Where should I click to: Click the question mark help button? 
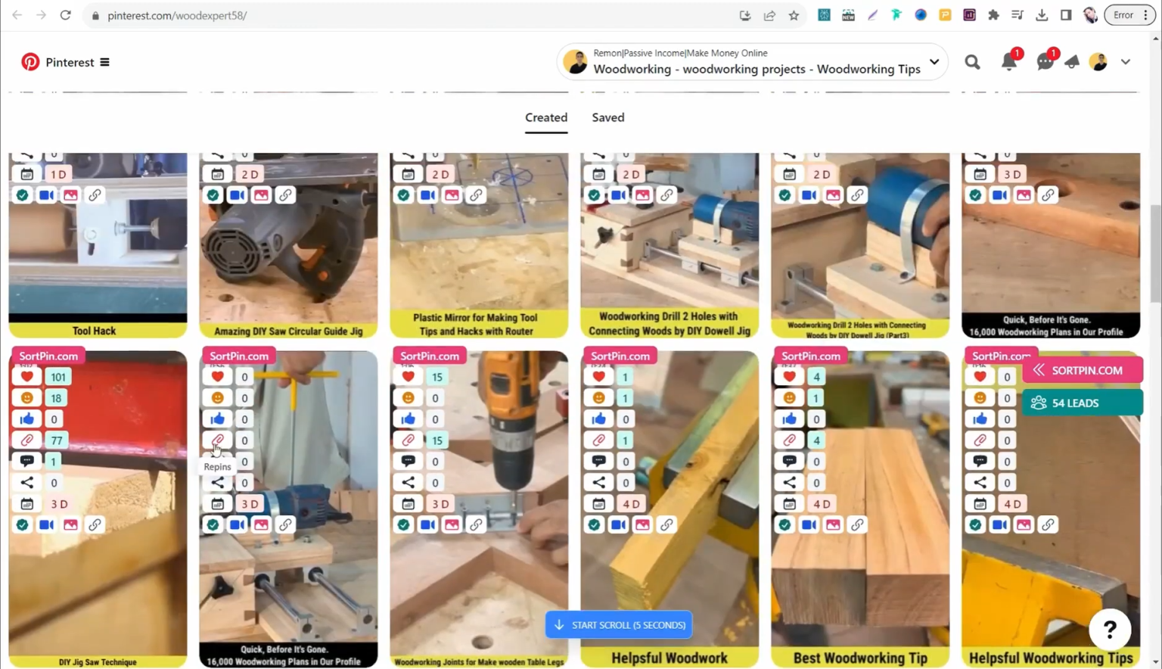click(1109, 630)
